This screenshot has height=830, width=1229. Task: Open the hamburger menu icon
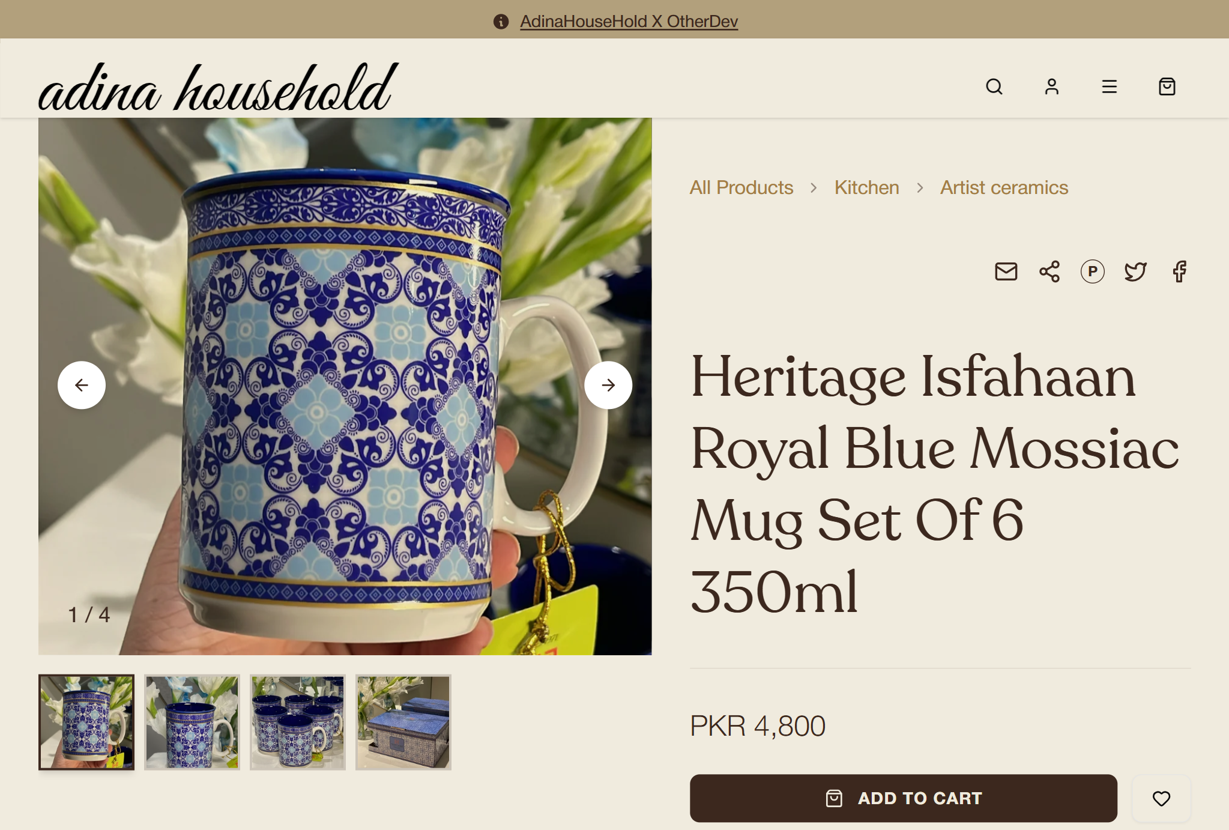click(1109, 87)
